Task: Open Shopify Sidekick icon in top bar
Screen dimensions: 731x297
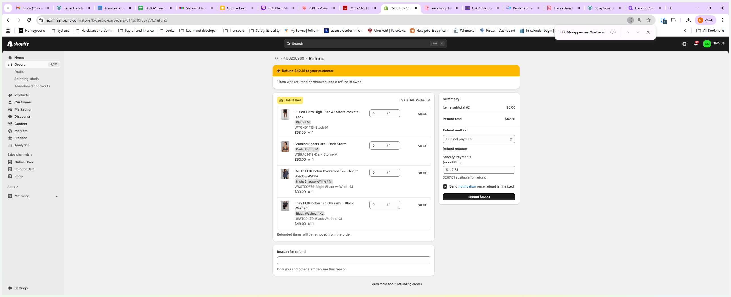Action: point(684,44)
